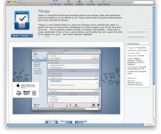Click the scroll right arrow
This screenshot has width=161, height=134.
pyautogui.click(x=151, y=125)
